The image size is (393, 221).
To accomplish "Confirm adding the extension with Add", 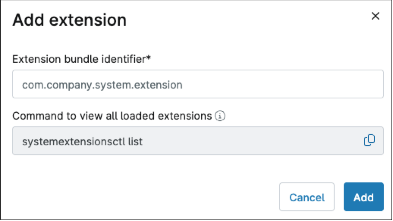I will (x=363, y=197).
